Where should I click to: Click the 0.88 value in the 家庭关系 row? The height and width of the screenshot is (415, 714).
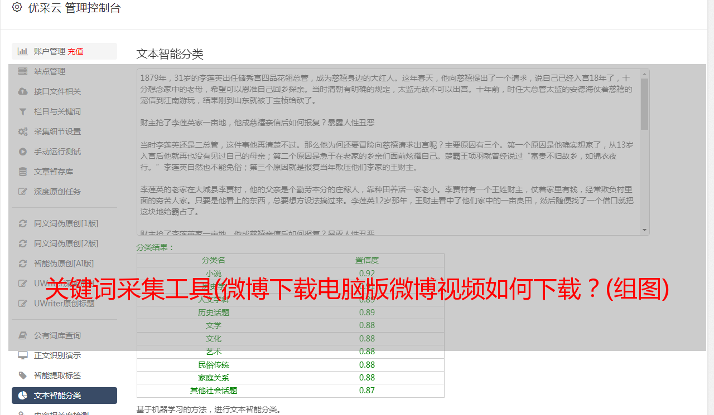click(x=367, y=378)
